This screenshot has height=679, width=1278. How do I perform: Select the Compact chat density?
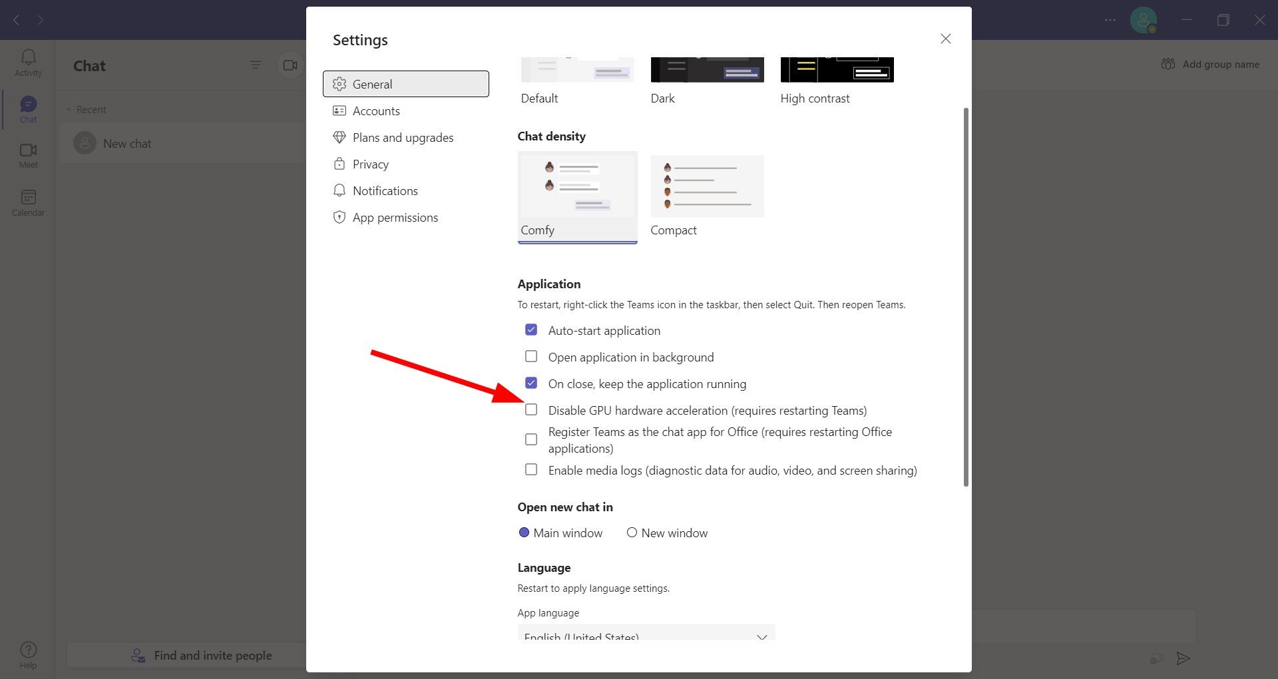click(x=707, y=197)
